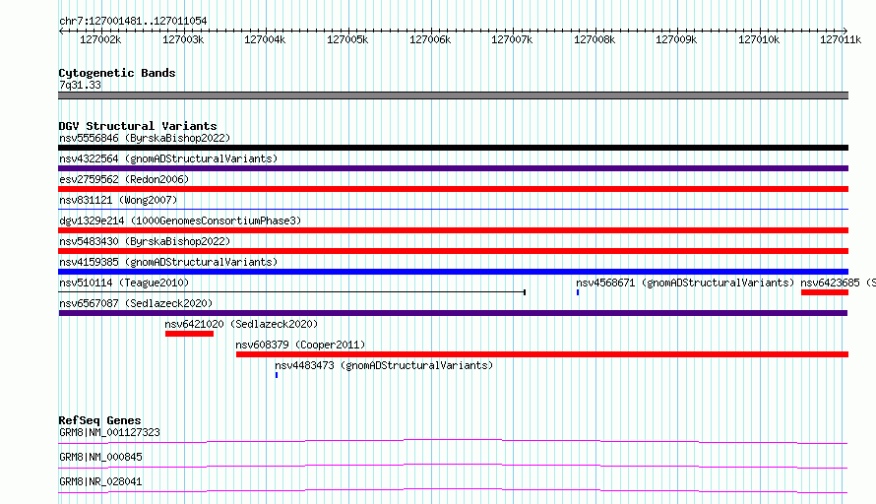Select the red nsv5483430 variant bar
The height and width of the screenshot is (504, 876).
[x=453, y=251]
